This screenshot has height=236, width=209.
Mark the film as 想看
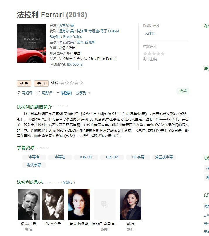(24, 83)
